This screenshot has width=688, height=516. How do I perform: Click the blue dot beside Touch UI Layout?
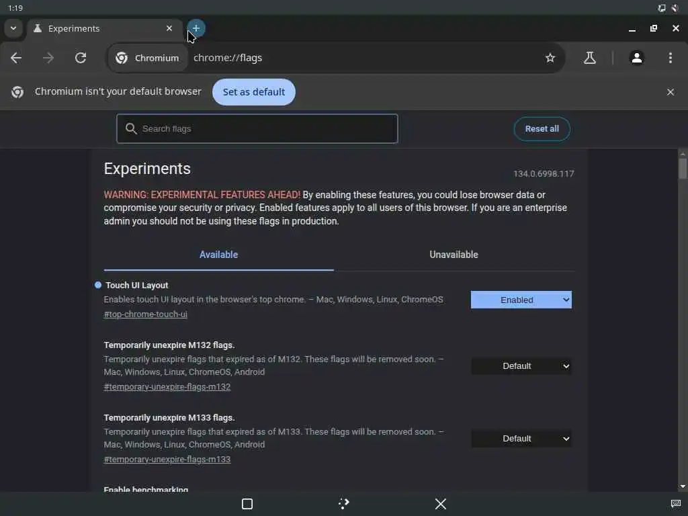pos(98,285)
